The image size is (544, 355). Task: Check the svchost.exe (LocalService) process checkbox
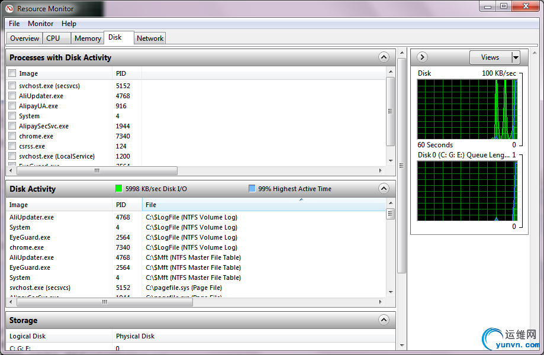12,156
